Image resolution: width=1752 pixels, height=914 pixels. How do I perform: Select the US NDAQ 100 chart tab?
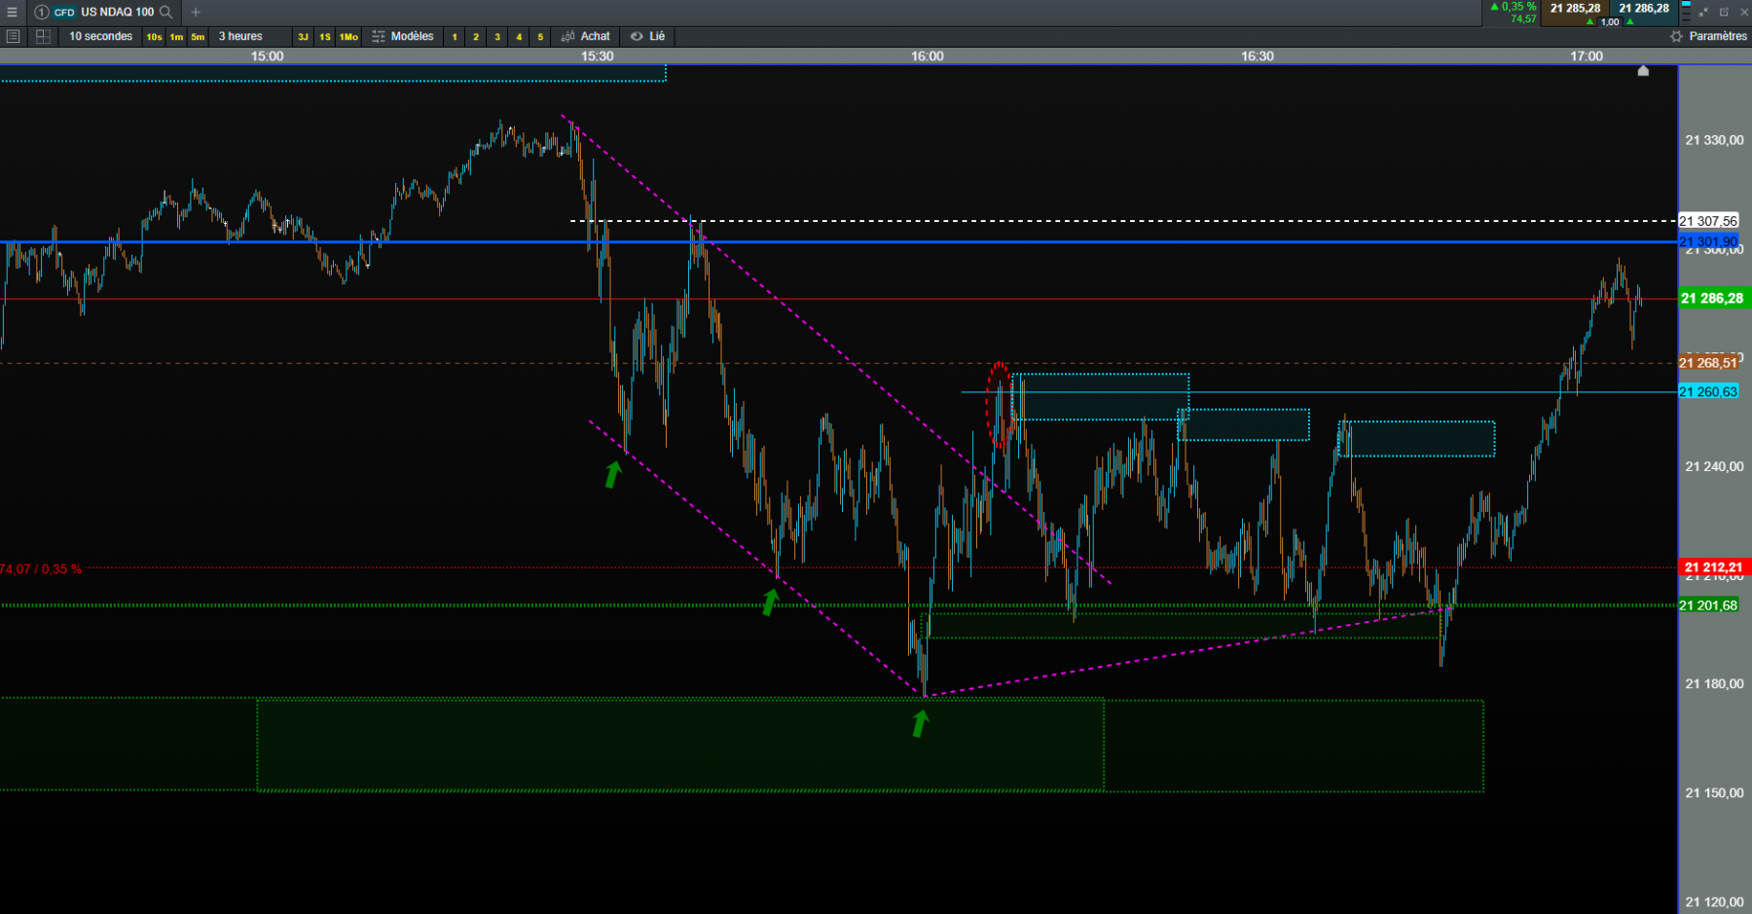click(x=117, y=12)
